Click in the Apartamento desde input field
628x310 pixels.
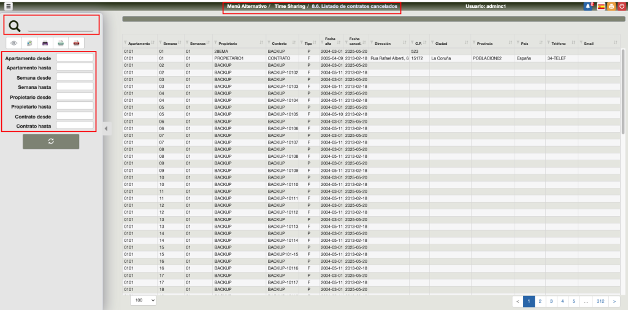[x=74, y=58]
